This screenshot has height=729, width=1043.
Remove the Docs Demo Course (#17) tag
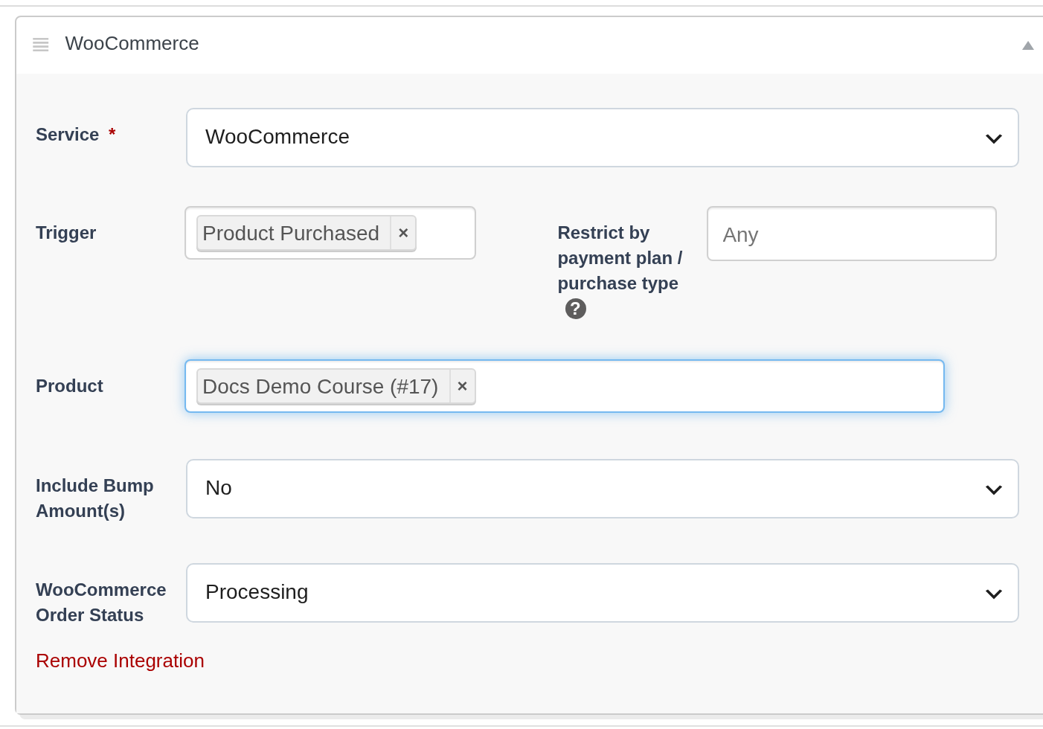pos(462,386)
